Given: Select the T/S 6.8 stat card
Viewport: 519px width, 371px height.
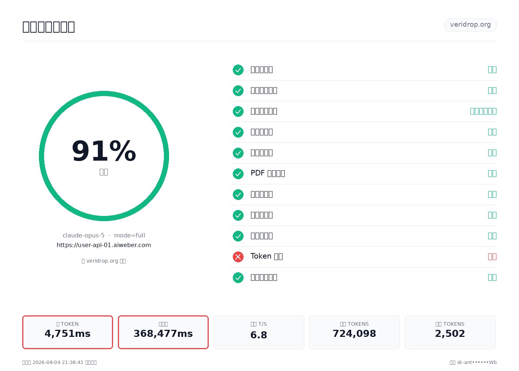Looking at the screenshot, I should pyautogui.click(x=259, y=332).
